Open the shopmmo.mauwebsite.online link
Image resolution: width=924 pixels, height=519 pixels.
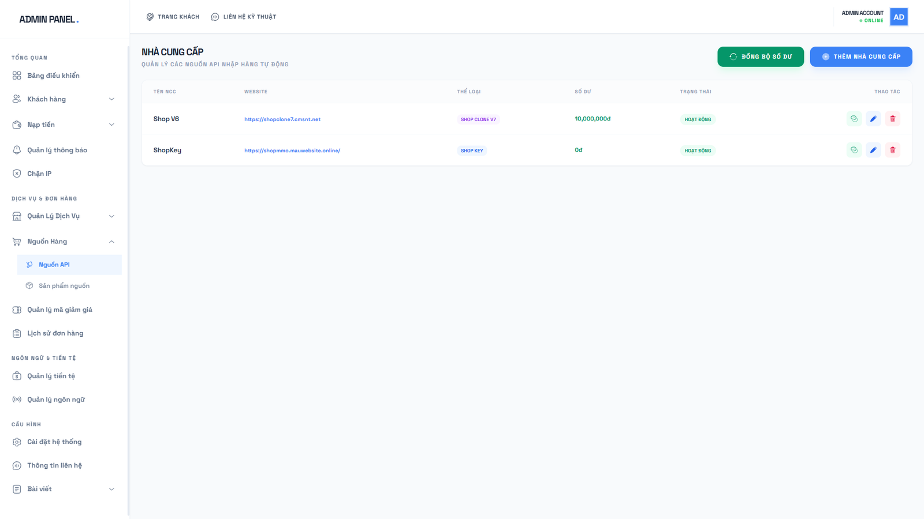[292, 151]
